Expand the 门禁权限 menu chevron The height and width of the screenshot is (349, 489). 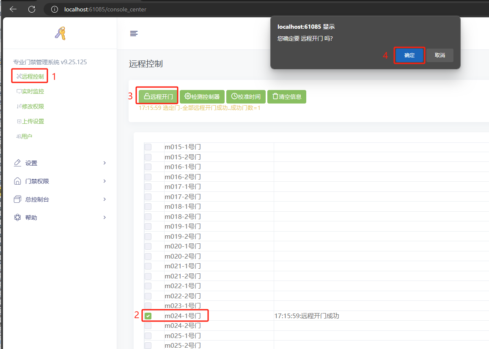104,181
